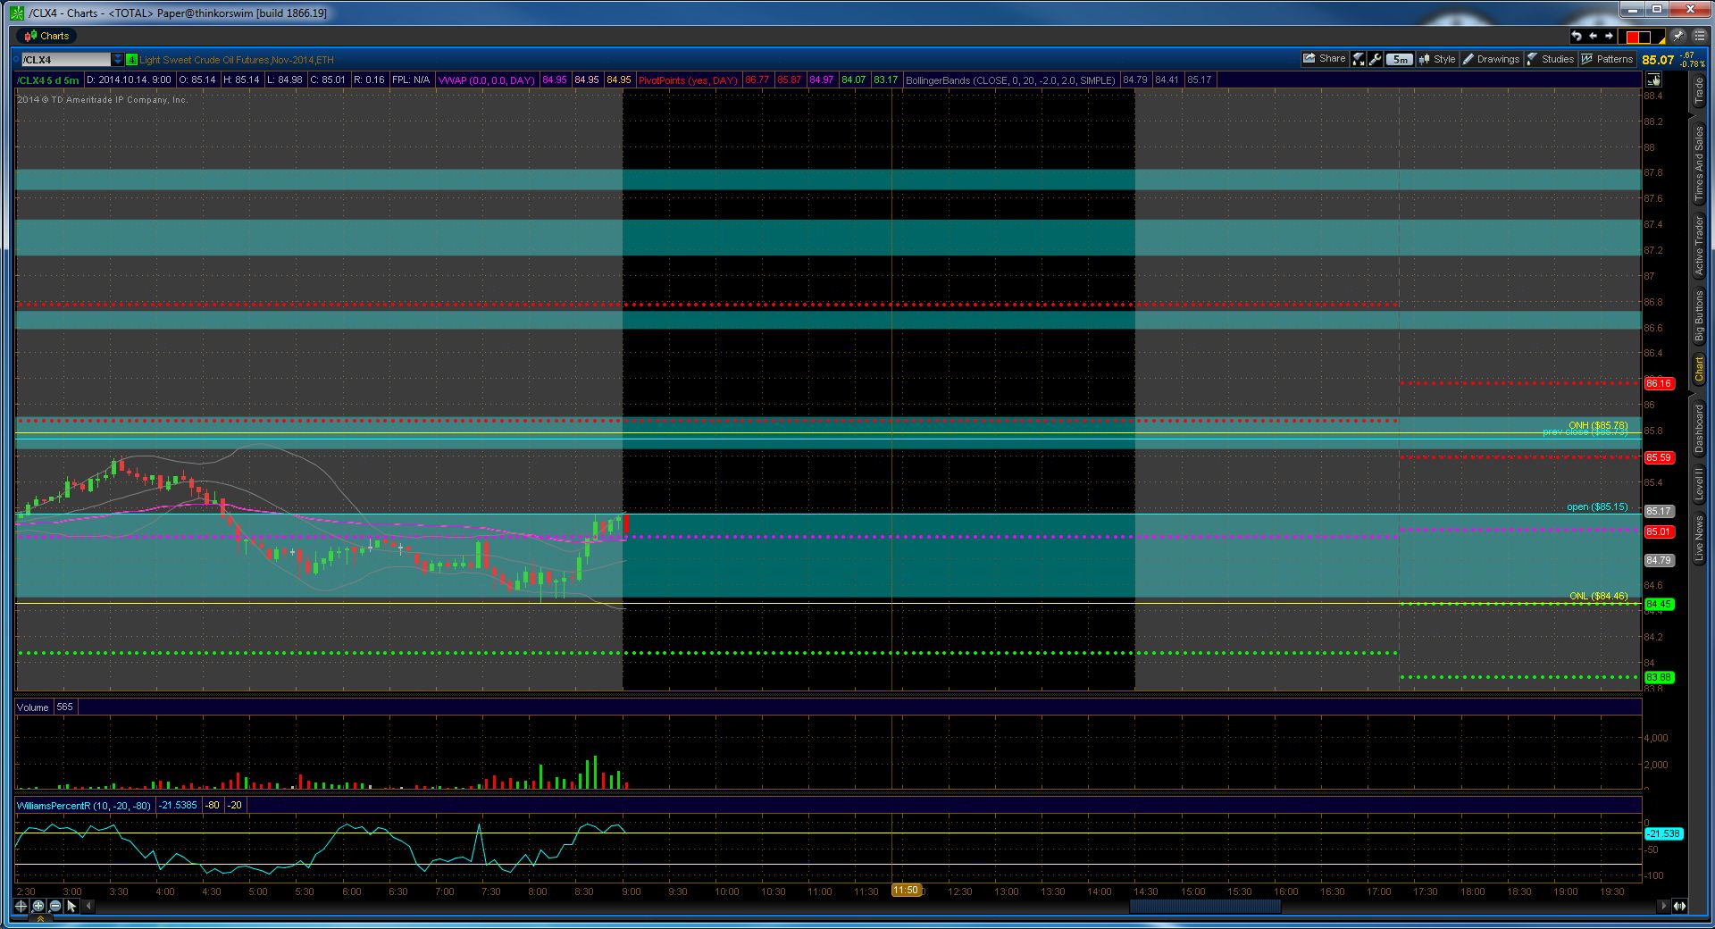Click the pin window icon
The image size is (1715, 929).
pos(1677,36)
